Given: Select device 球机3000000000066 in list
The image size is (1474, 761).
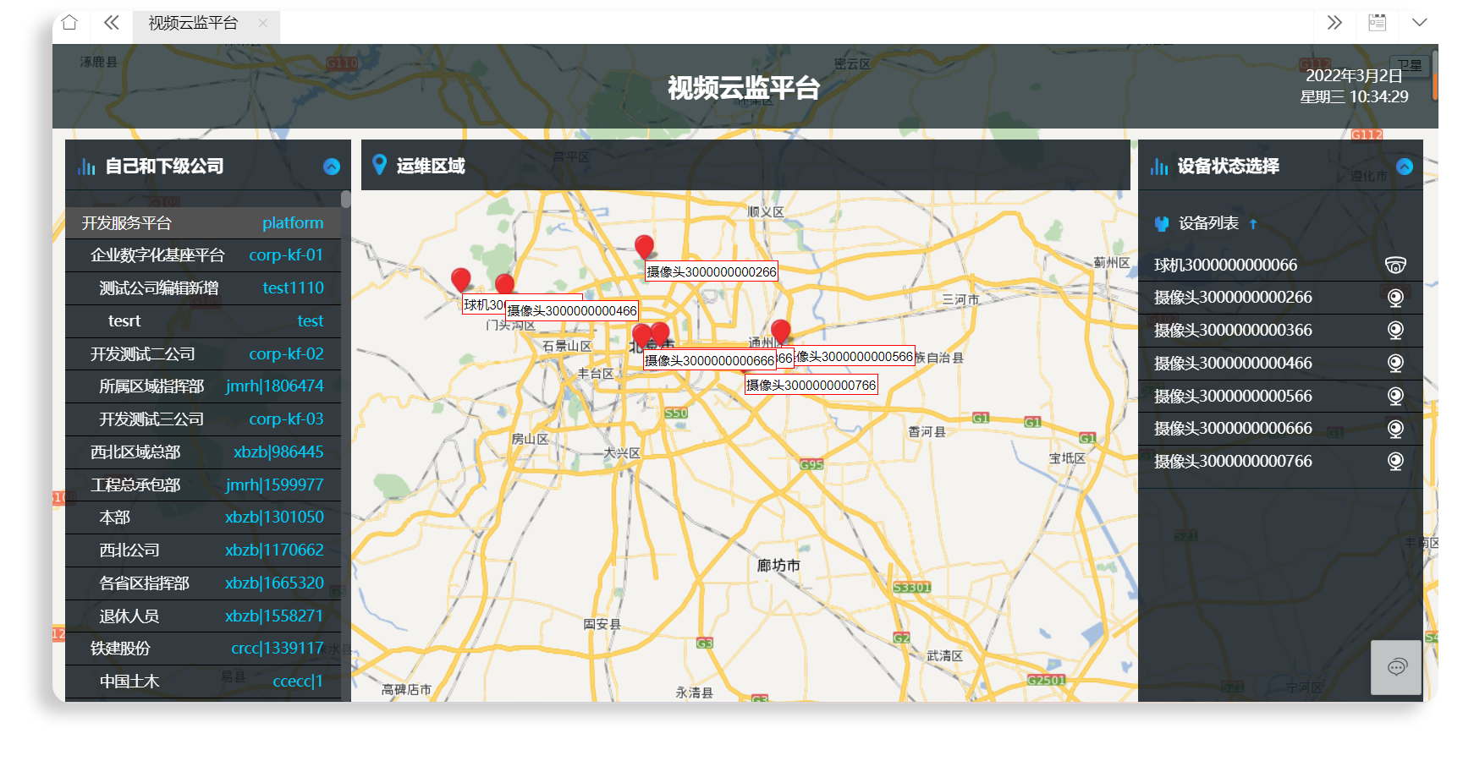Looking at the screenshot, I should coord(1280,266).
